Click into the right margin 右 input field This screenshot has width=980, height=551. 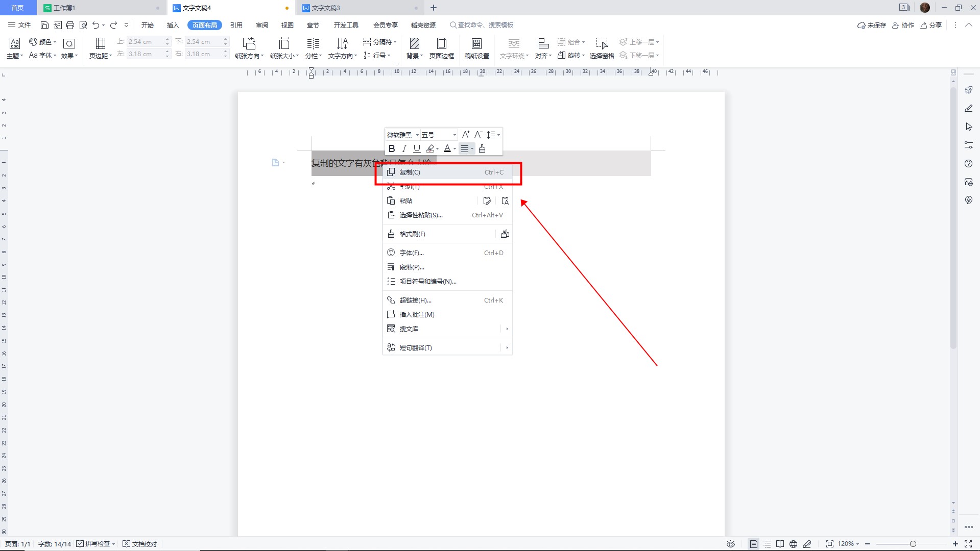coord(203,54)
